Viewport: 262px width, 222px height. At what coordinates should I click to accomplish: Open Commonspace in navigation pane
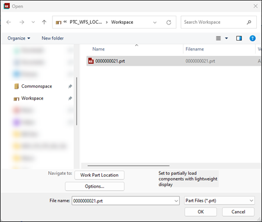[x=37, y=86]
